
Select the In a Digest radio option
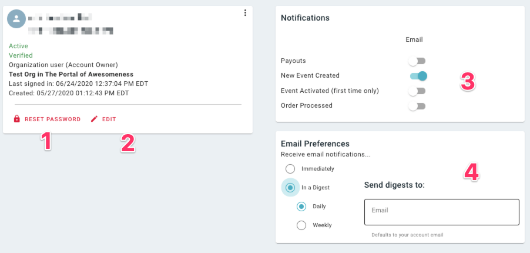(290, 187)
